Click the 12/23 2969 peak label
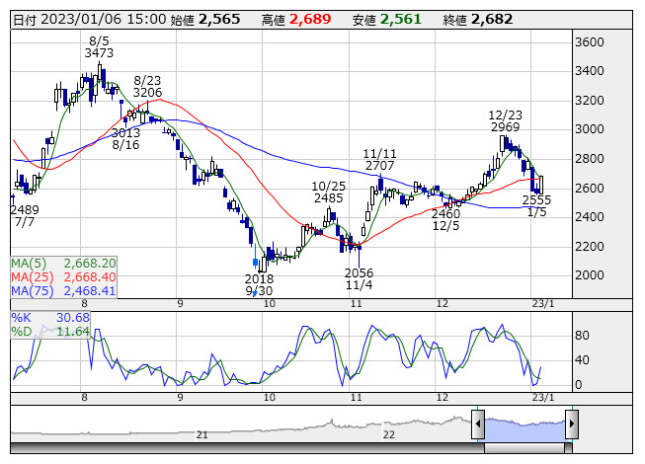 pyautogui.click(x=505, y=120)
